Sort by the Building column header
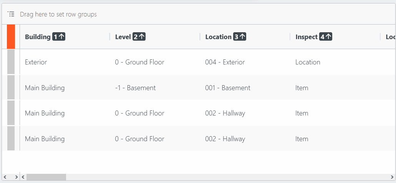Screen dimensions: 396x183 (x=38, y=37)
